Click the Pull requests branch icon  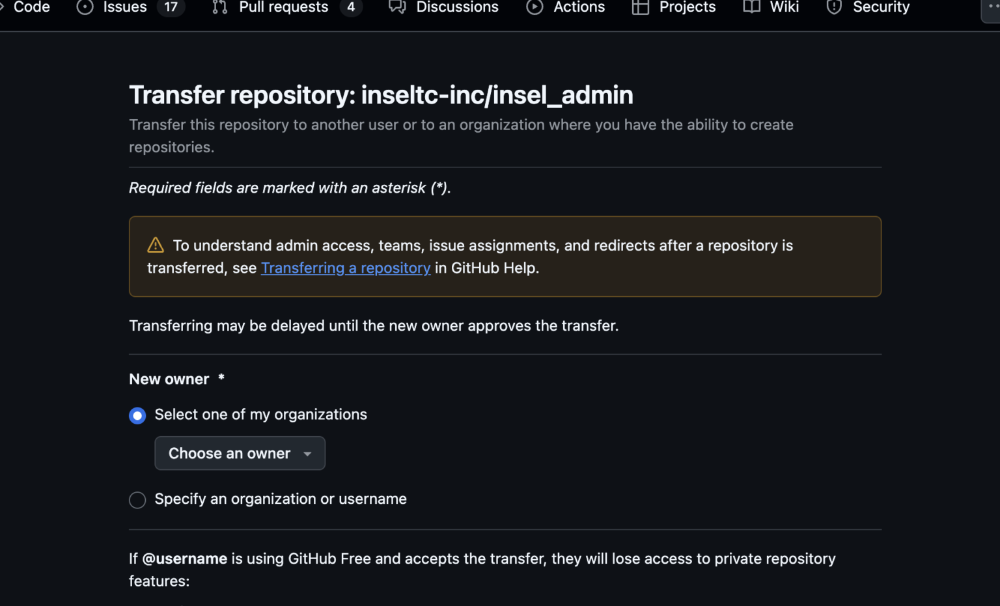click(220, 7)
